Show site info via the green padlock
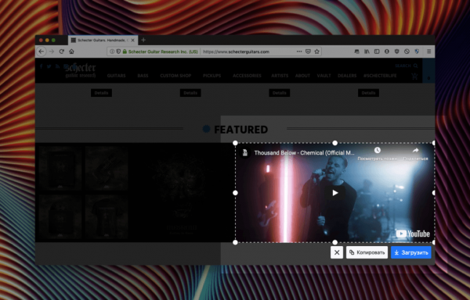 point(125,52)
